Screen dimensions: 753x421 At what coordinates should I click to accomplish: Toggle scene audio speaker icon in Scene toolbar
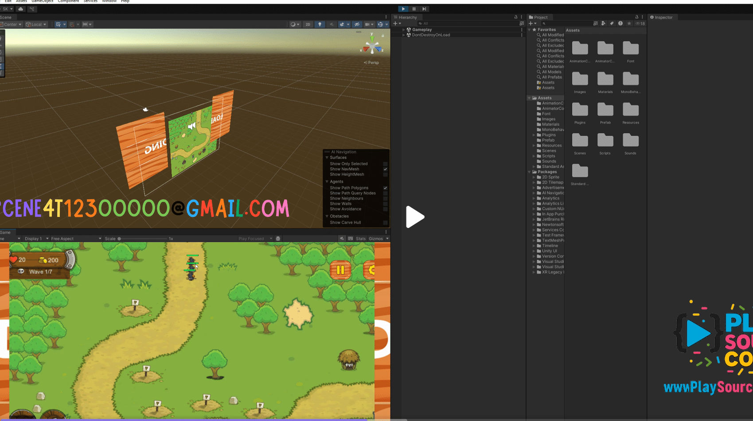[x=332, y=24]
